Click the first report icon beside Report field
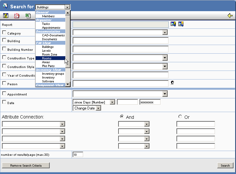 click(173, 24)
